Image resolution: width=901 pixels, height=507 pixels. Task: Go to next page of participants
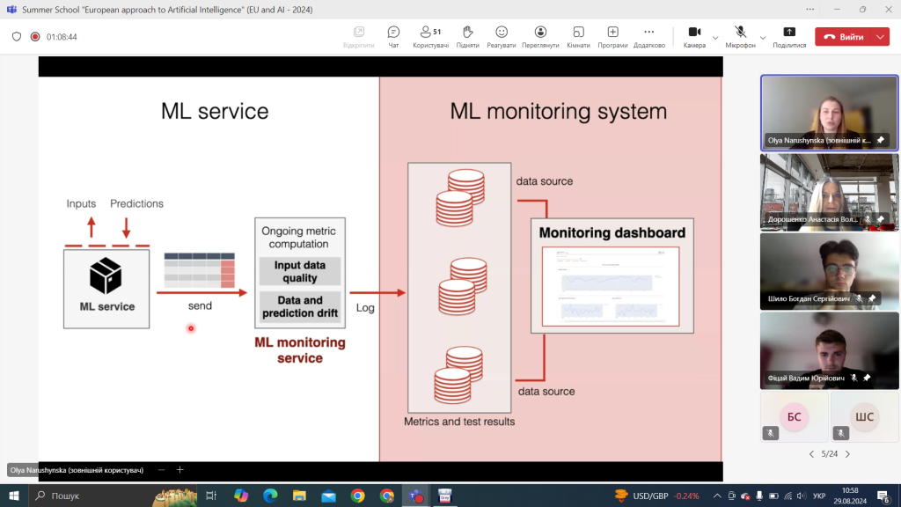(847, 454)
